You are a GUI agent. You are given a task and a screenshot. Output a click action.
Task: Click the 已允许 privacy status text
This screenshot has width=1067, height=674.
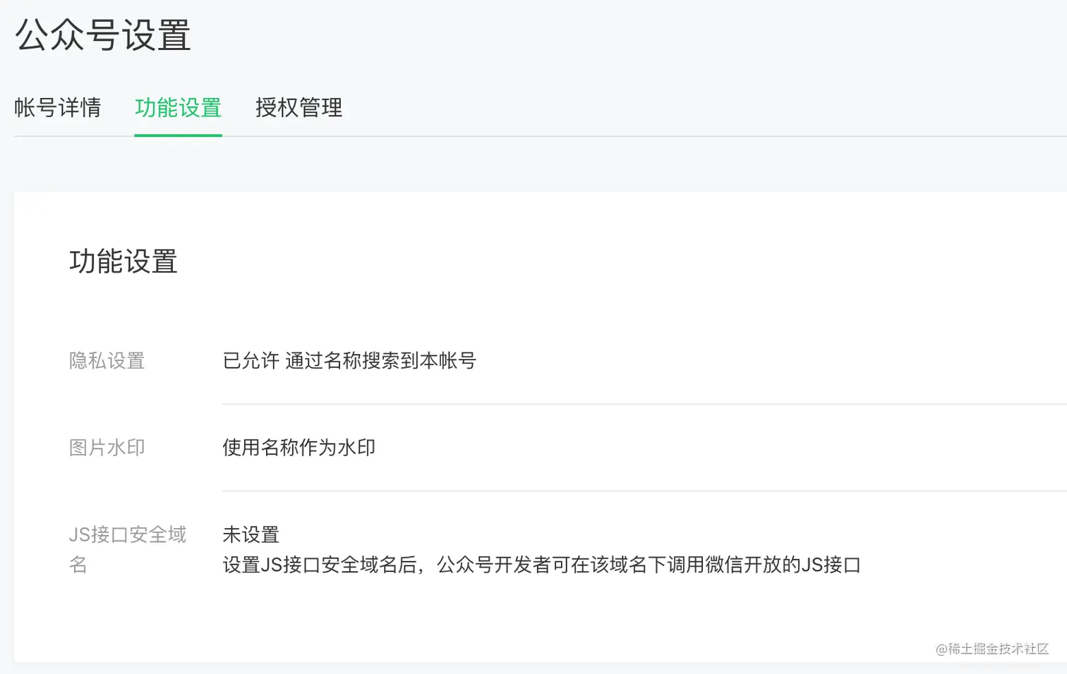click(x=251, y=361)
